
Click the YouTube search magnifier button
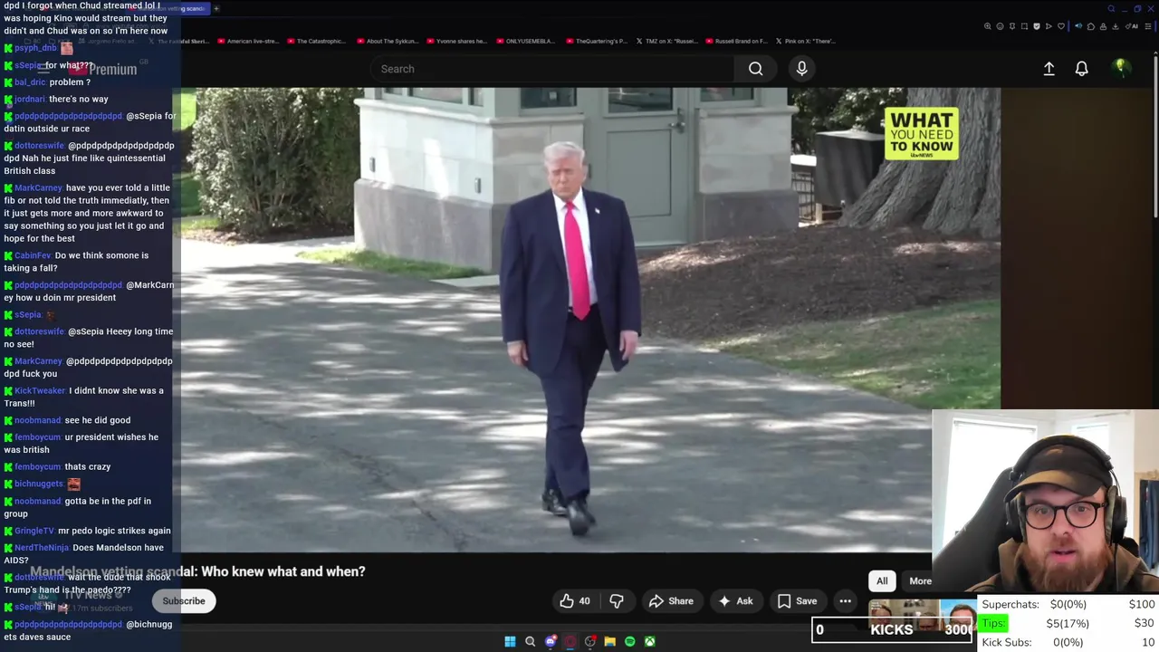tap(755, 69)
